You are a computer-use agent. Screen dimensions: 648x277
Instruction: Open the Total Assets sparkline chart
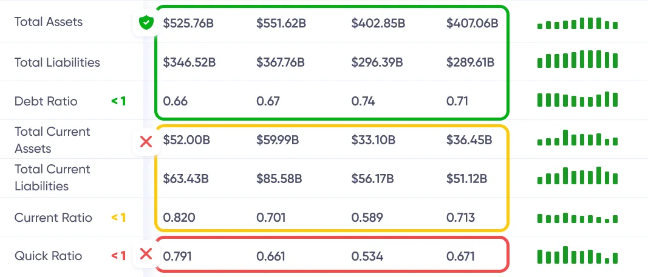point(577,24)
